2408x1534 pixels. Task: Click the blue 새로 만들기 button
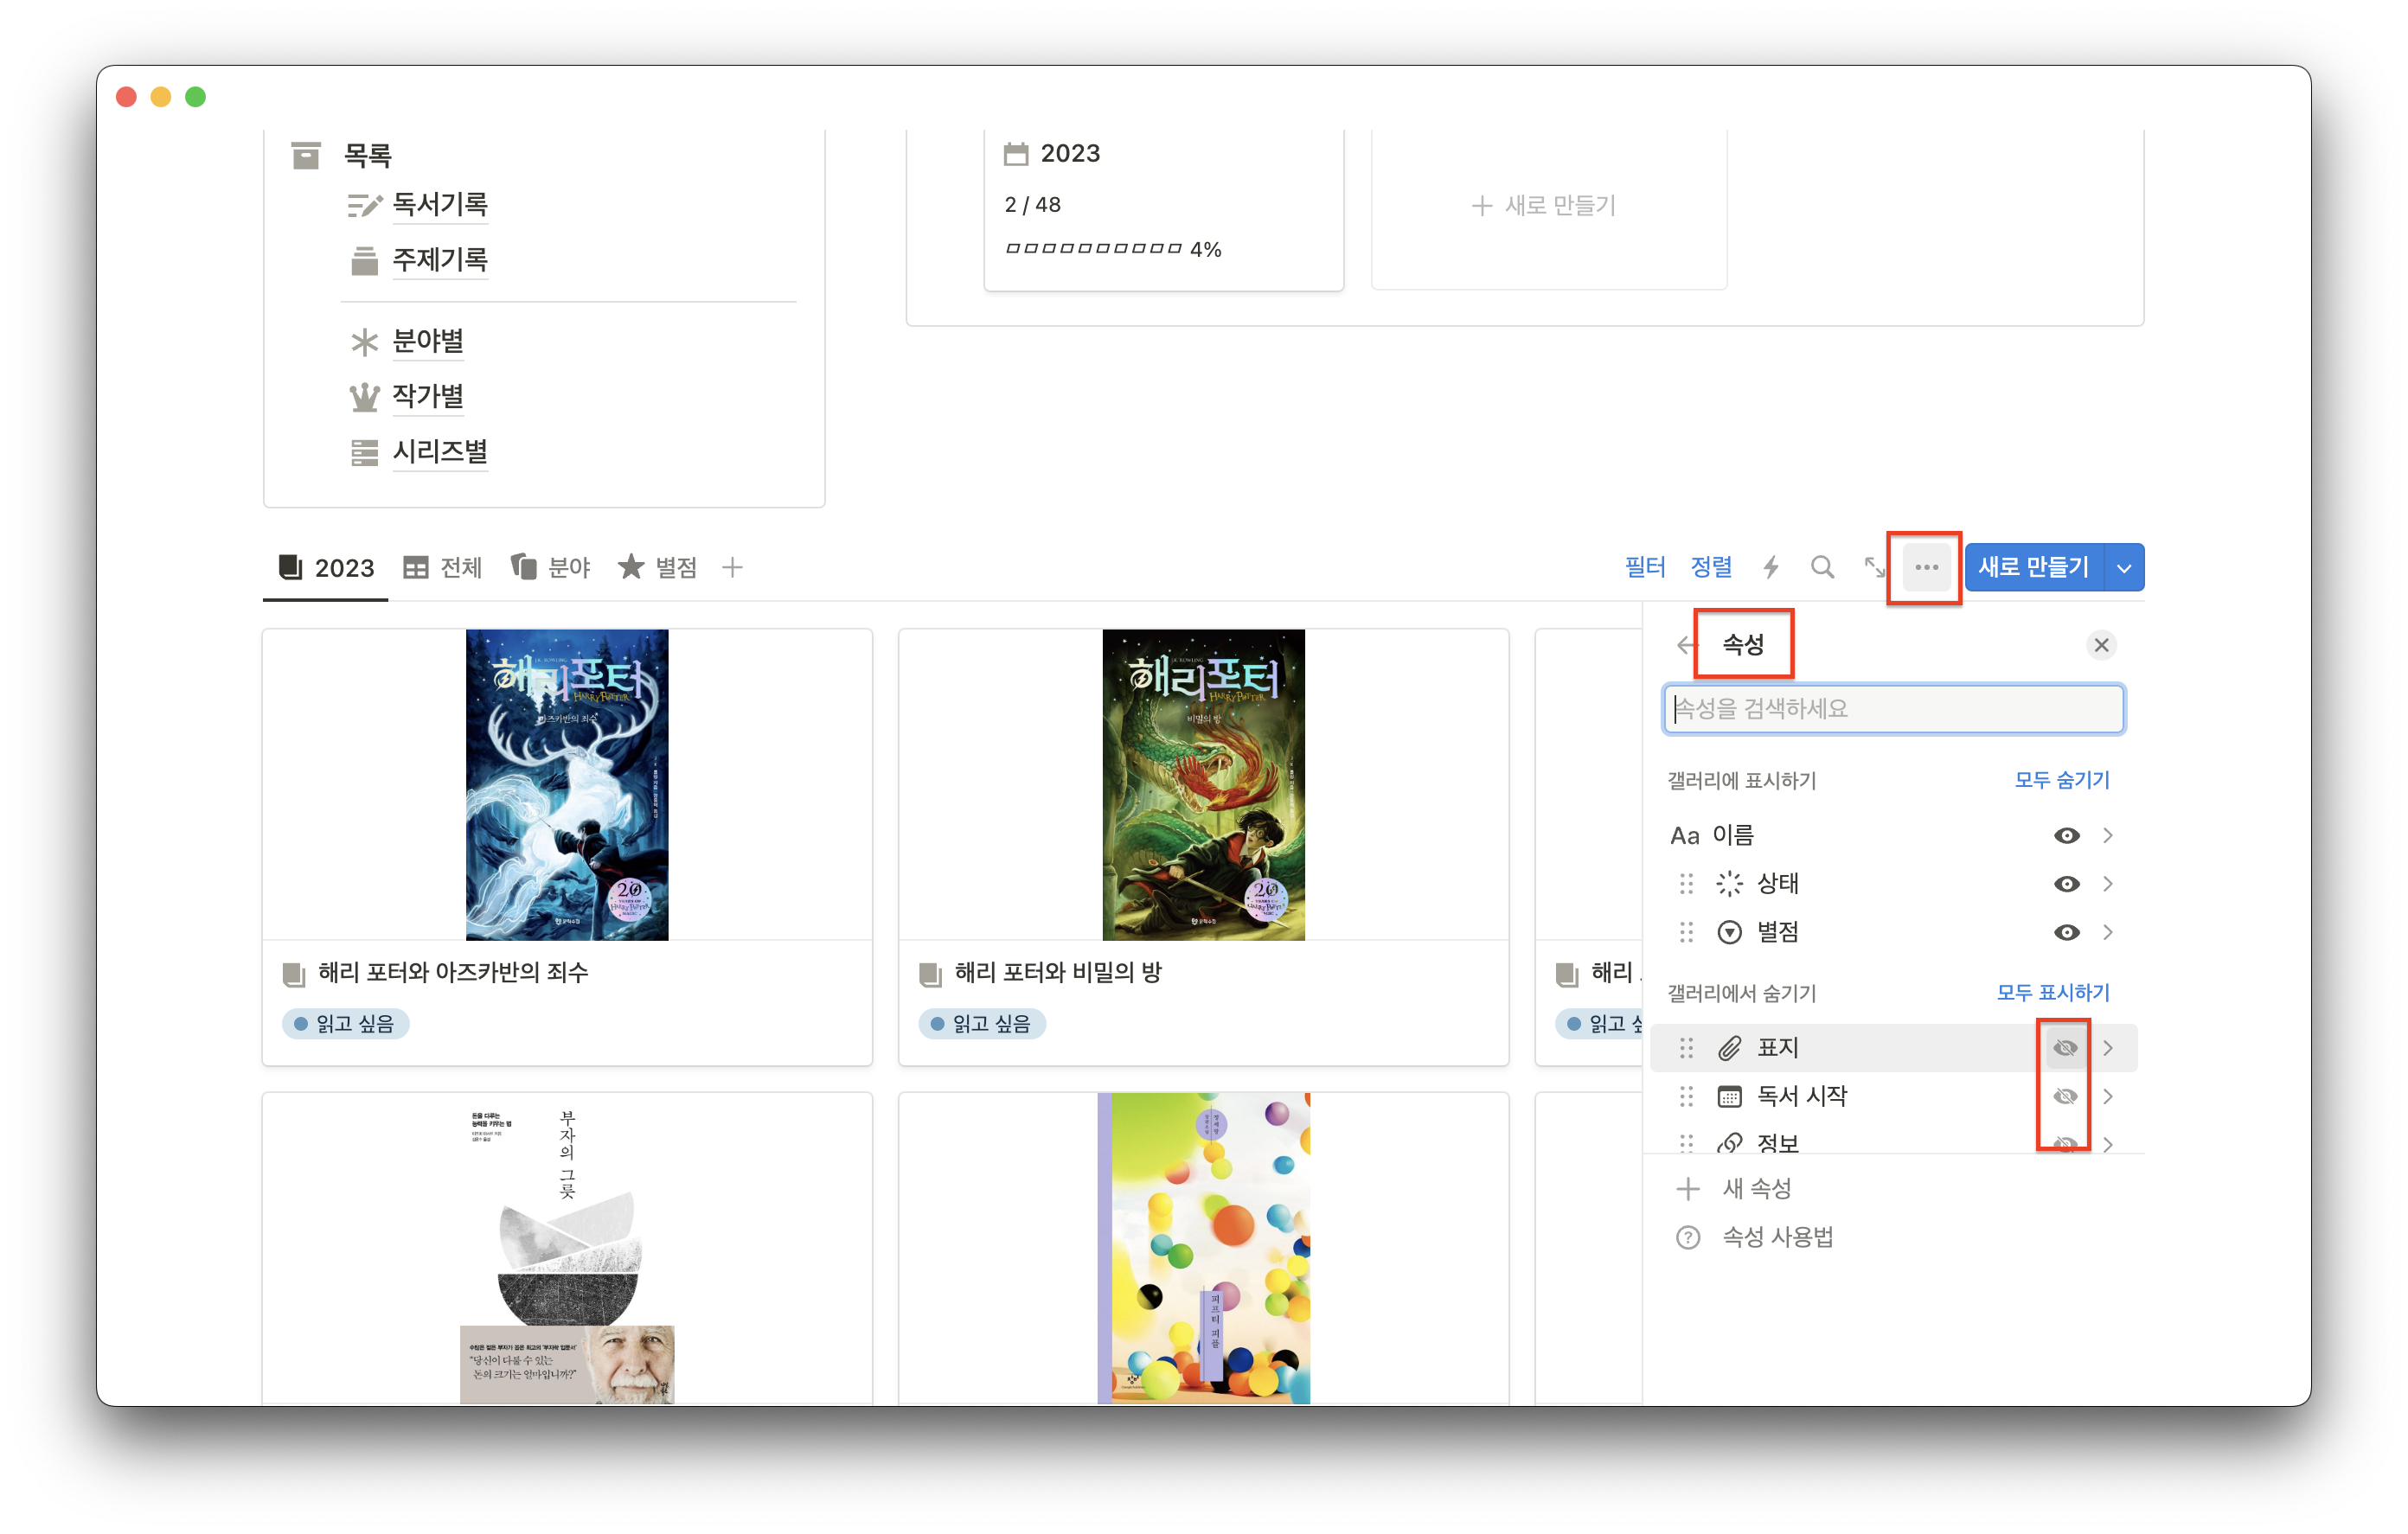pos(2033,568)
